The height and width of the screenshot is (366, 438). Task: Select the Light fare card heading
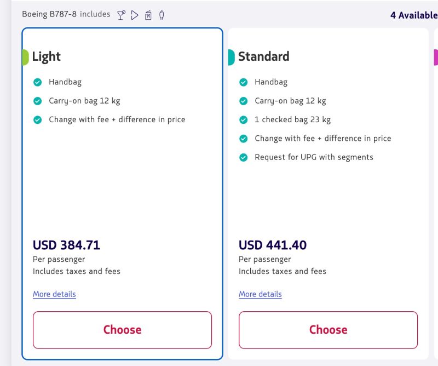point(47,56)
